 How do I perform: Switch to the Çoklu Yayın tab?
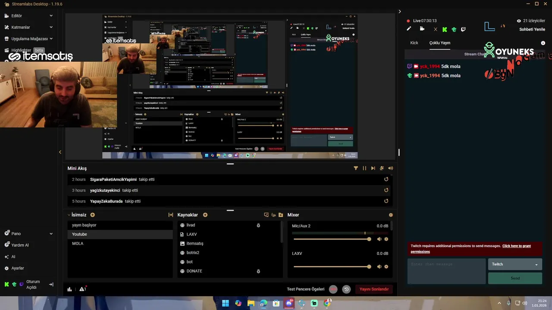pyautogui.click(x=439, y=43)
